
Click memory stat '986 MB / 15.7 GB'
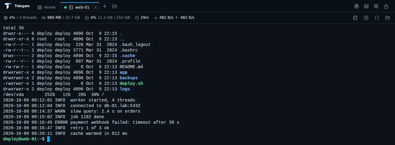(x=64, y=18)
